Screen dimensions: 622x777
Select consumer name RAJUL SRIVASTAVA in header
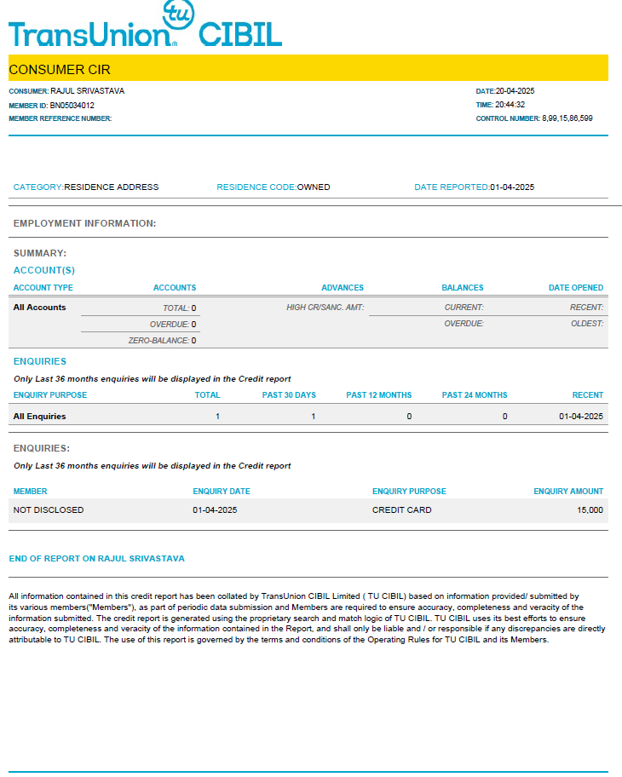87,91
